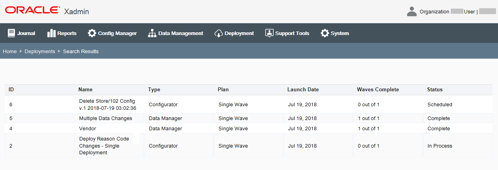This screenshot has width=498, height=170.
Task: Click the Waves Complete column header
Action: 378,89
